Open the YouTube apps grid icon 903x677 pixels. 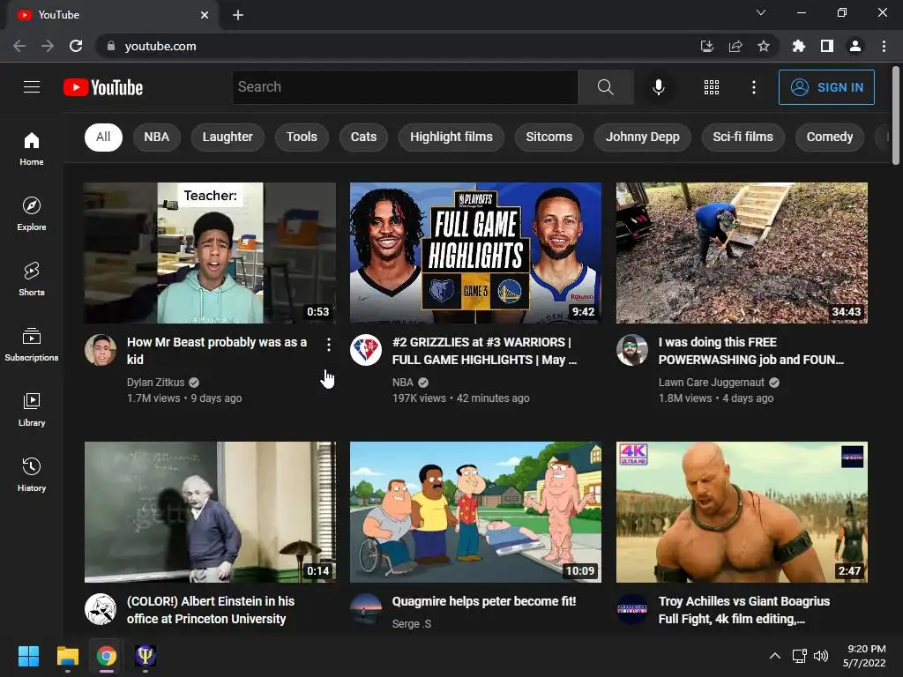[712, 87]
